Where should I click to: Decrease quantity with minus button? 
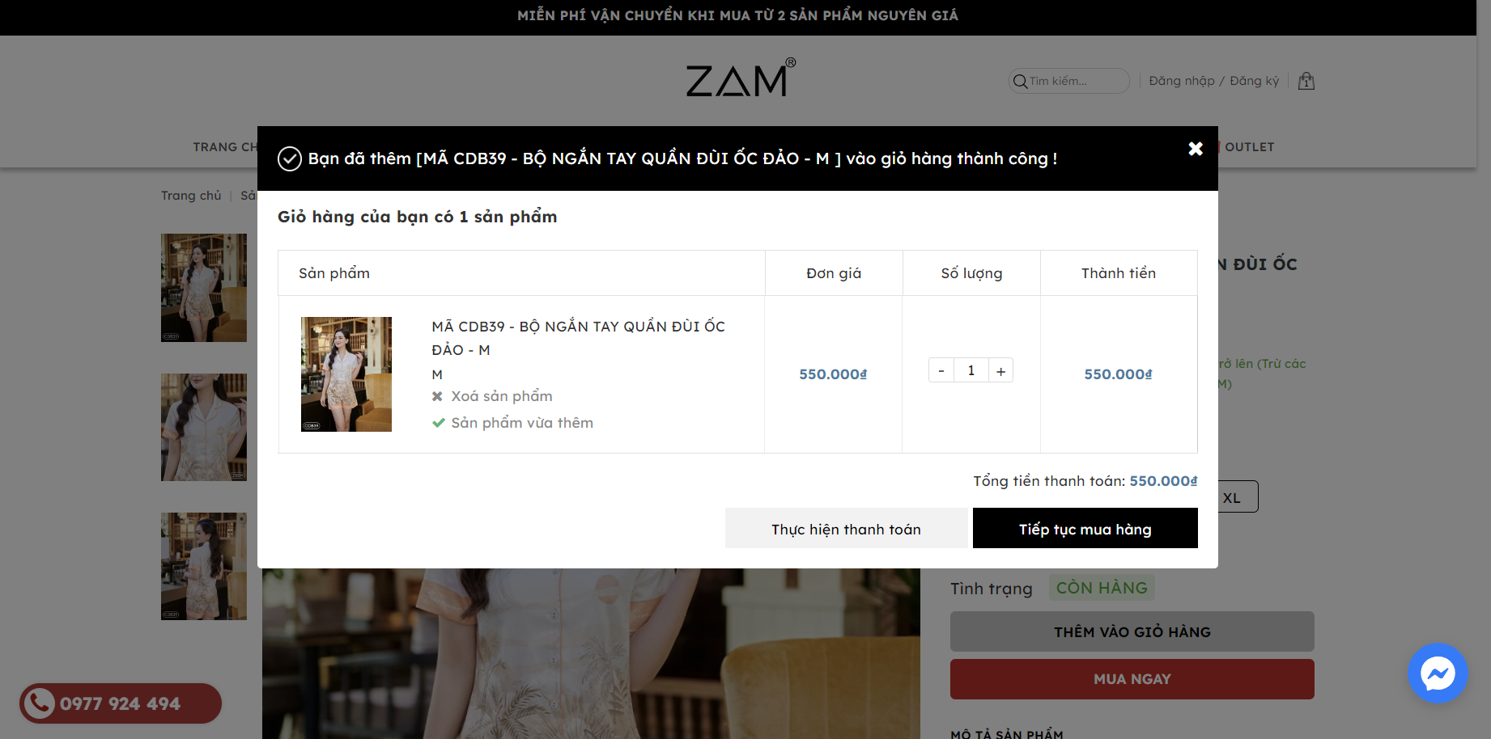pyautogui.click(x=941, y=370)
